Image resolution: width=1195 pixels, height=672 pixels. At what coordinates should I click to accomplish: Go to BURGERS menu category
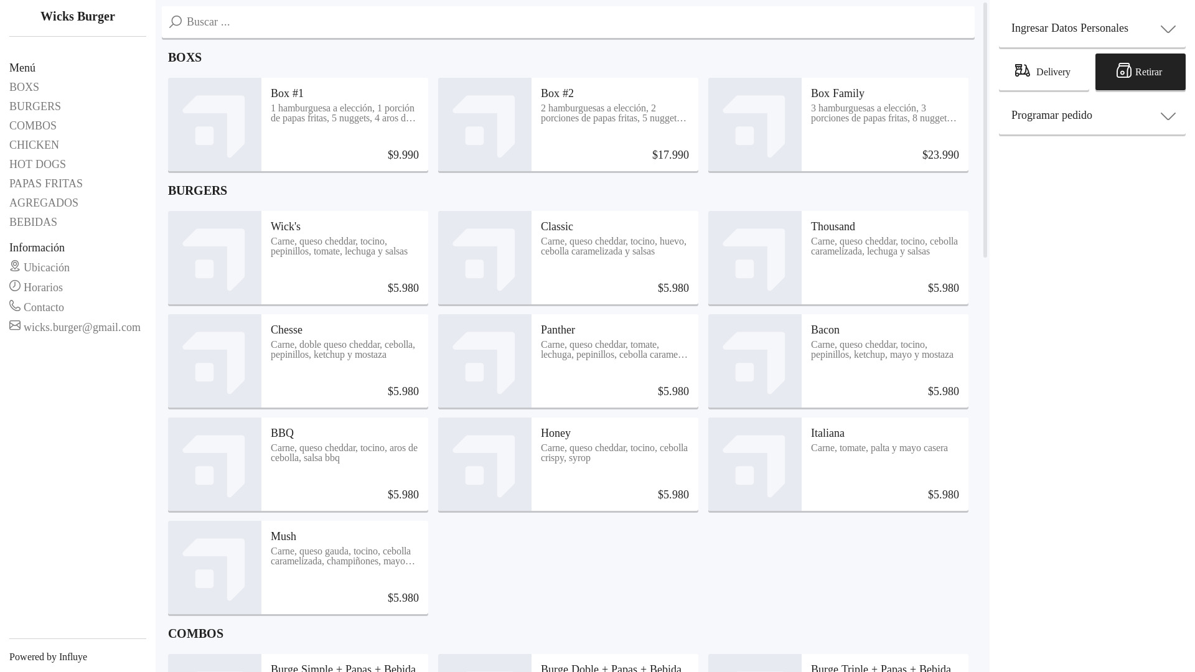[x=35, y=106]
